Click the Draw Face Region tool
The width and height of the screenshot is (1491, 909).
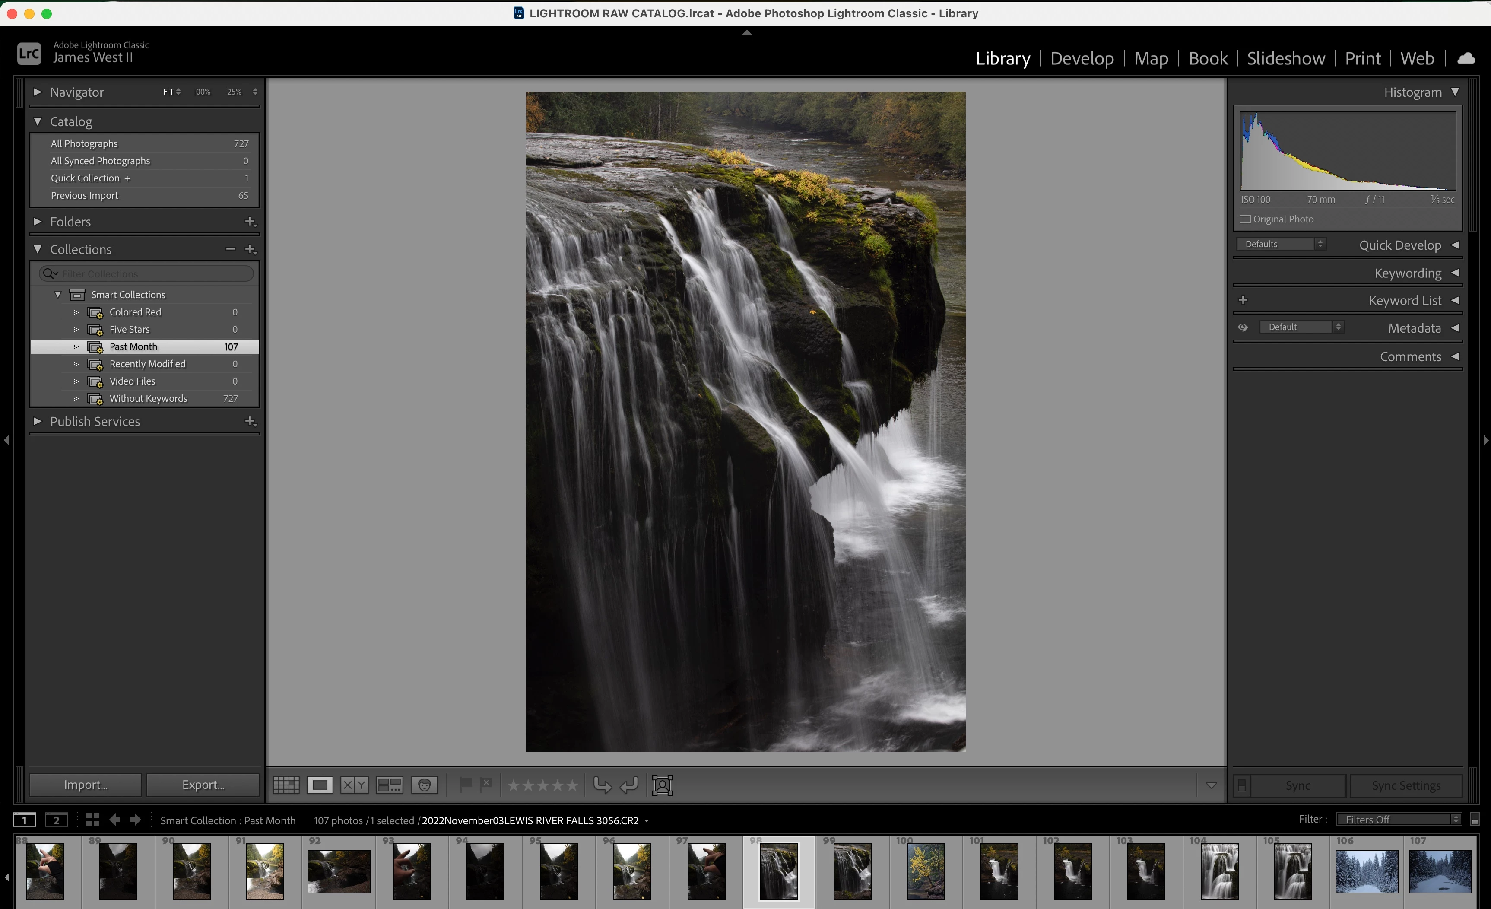coord(663,785)
